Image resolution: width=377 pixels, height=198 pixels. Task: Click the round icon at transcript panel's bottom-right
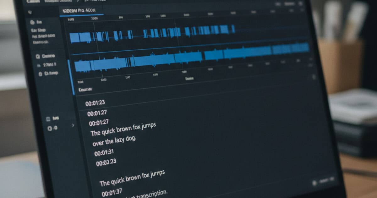314,182
